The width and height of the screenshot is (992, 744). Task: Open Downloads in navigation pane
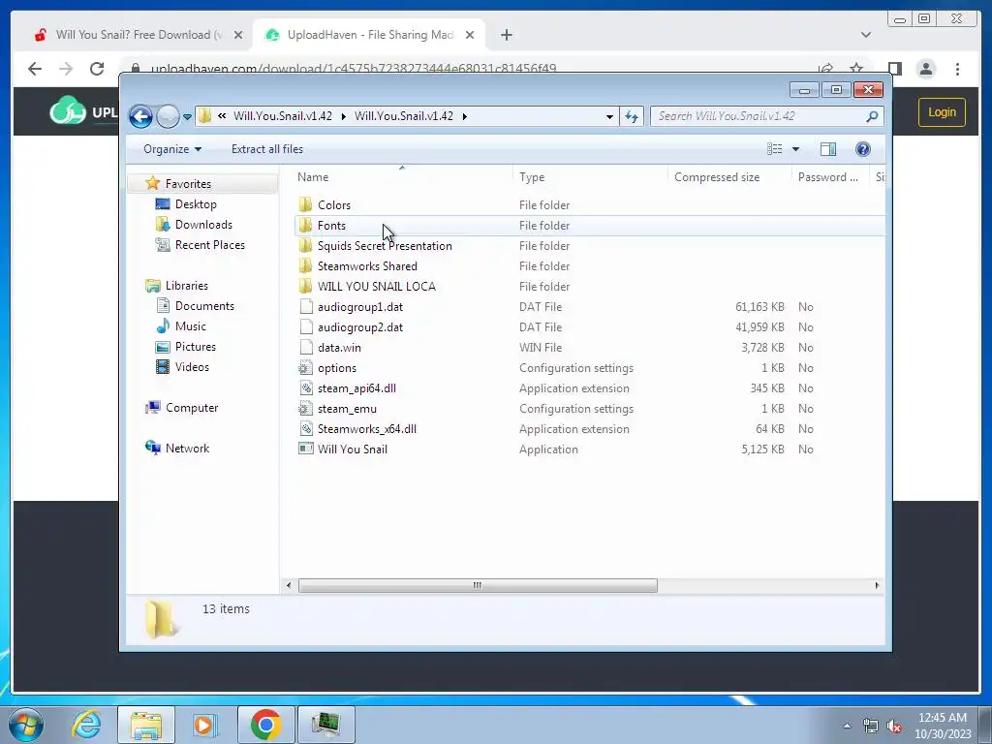203,225
